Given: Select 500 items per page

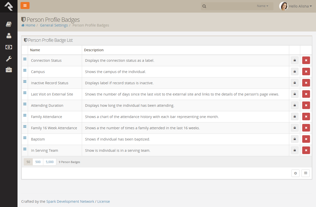Looking at the screenshot, I should 38,162.
